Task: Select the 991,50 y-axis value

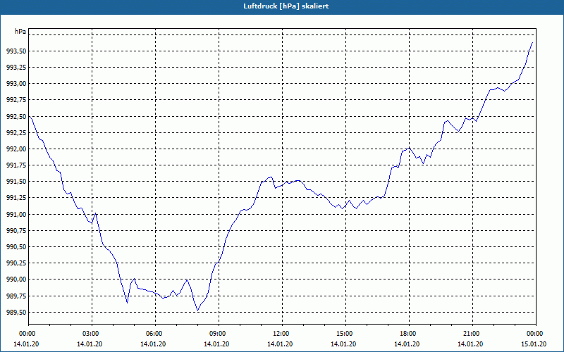Action: click(x=16, y=182)
